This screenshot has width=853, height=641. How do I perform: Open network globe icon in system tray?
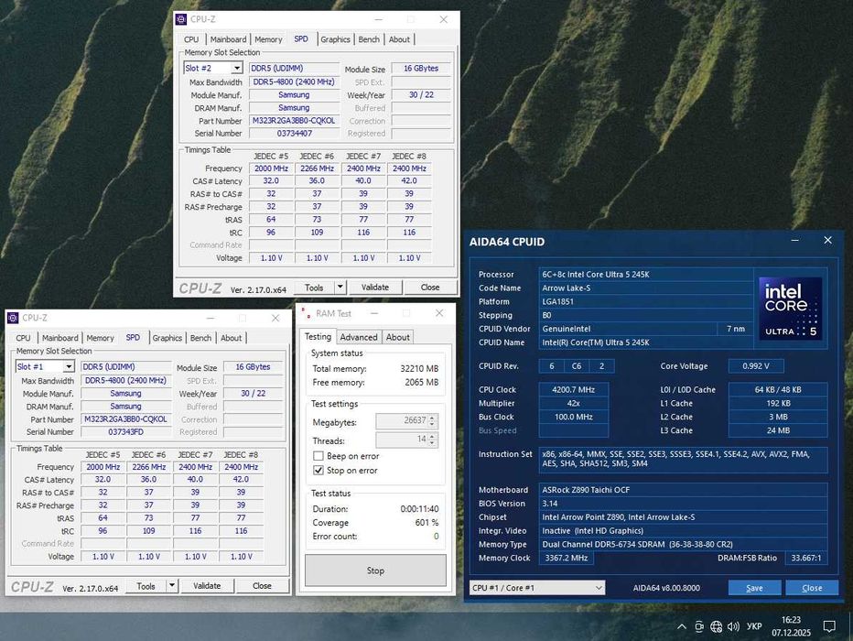[717, 627]
